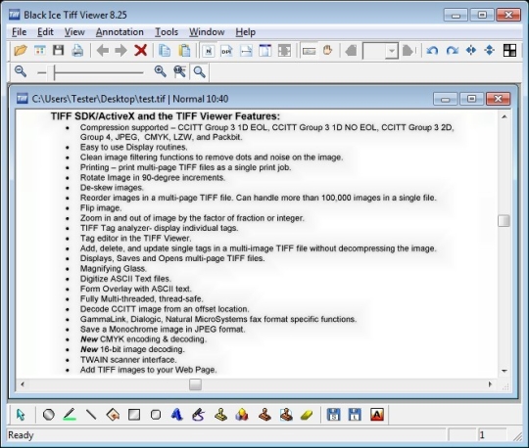Open a file with the folder icon

click(21, 51)
